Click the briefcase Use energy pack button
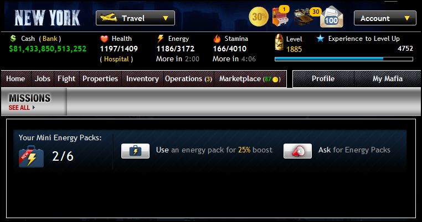This screenshot has width=422, height=222. (x=135, y=151)
